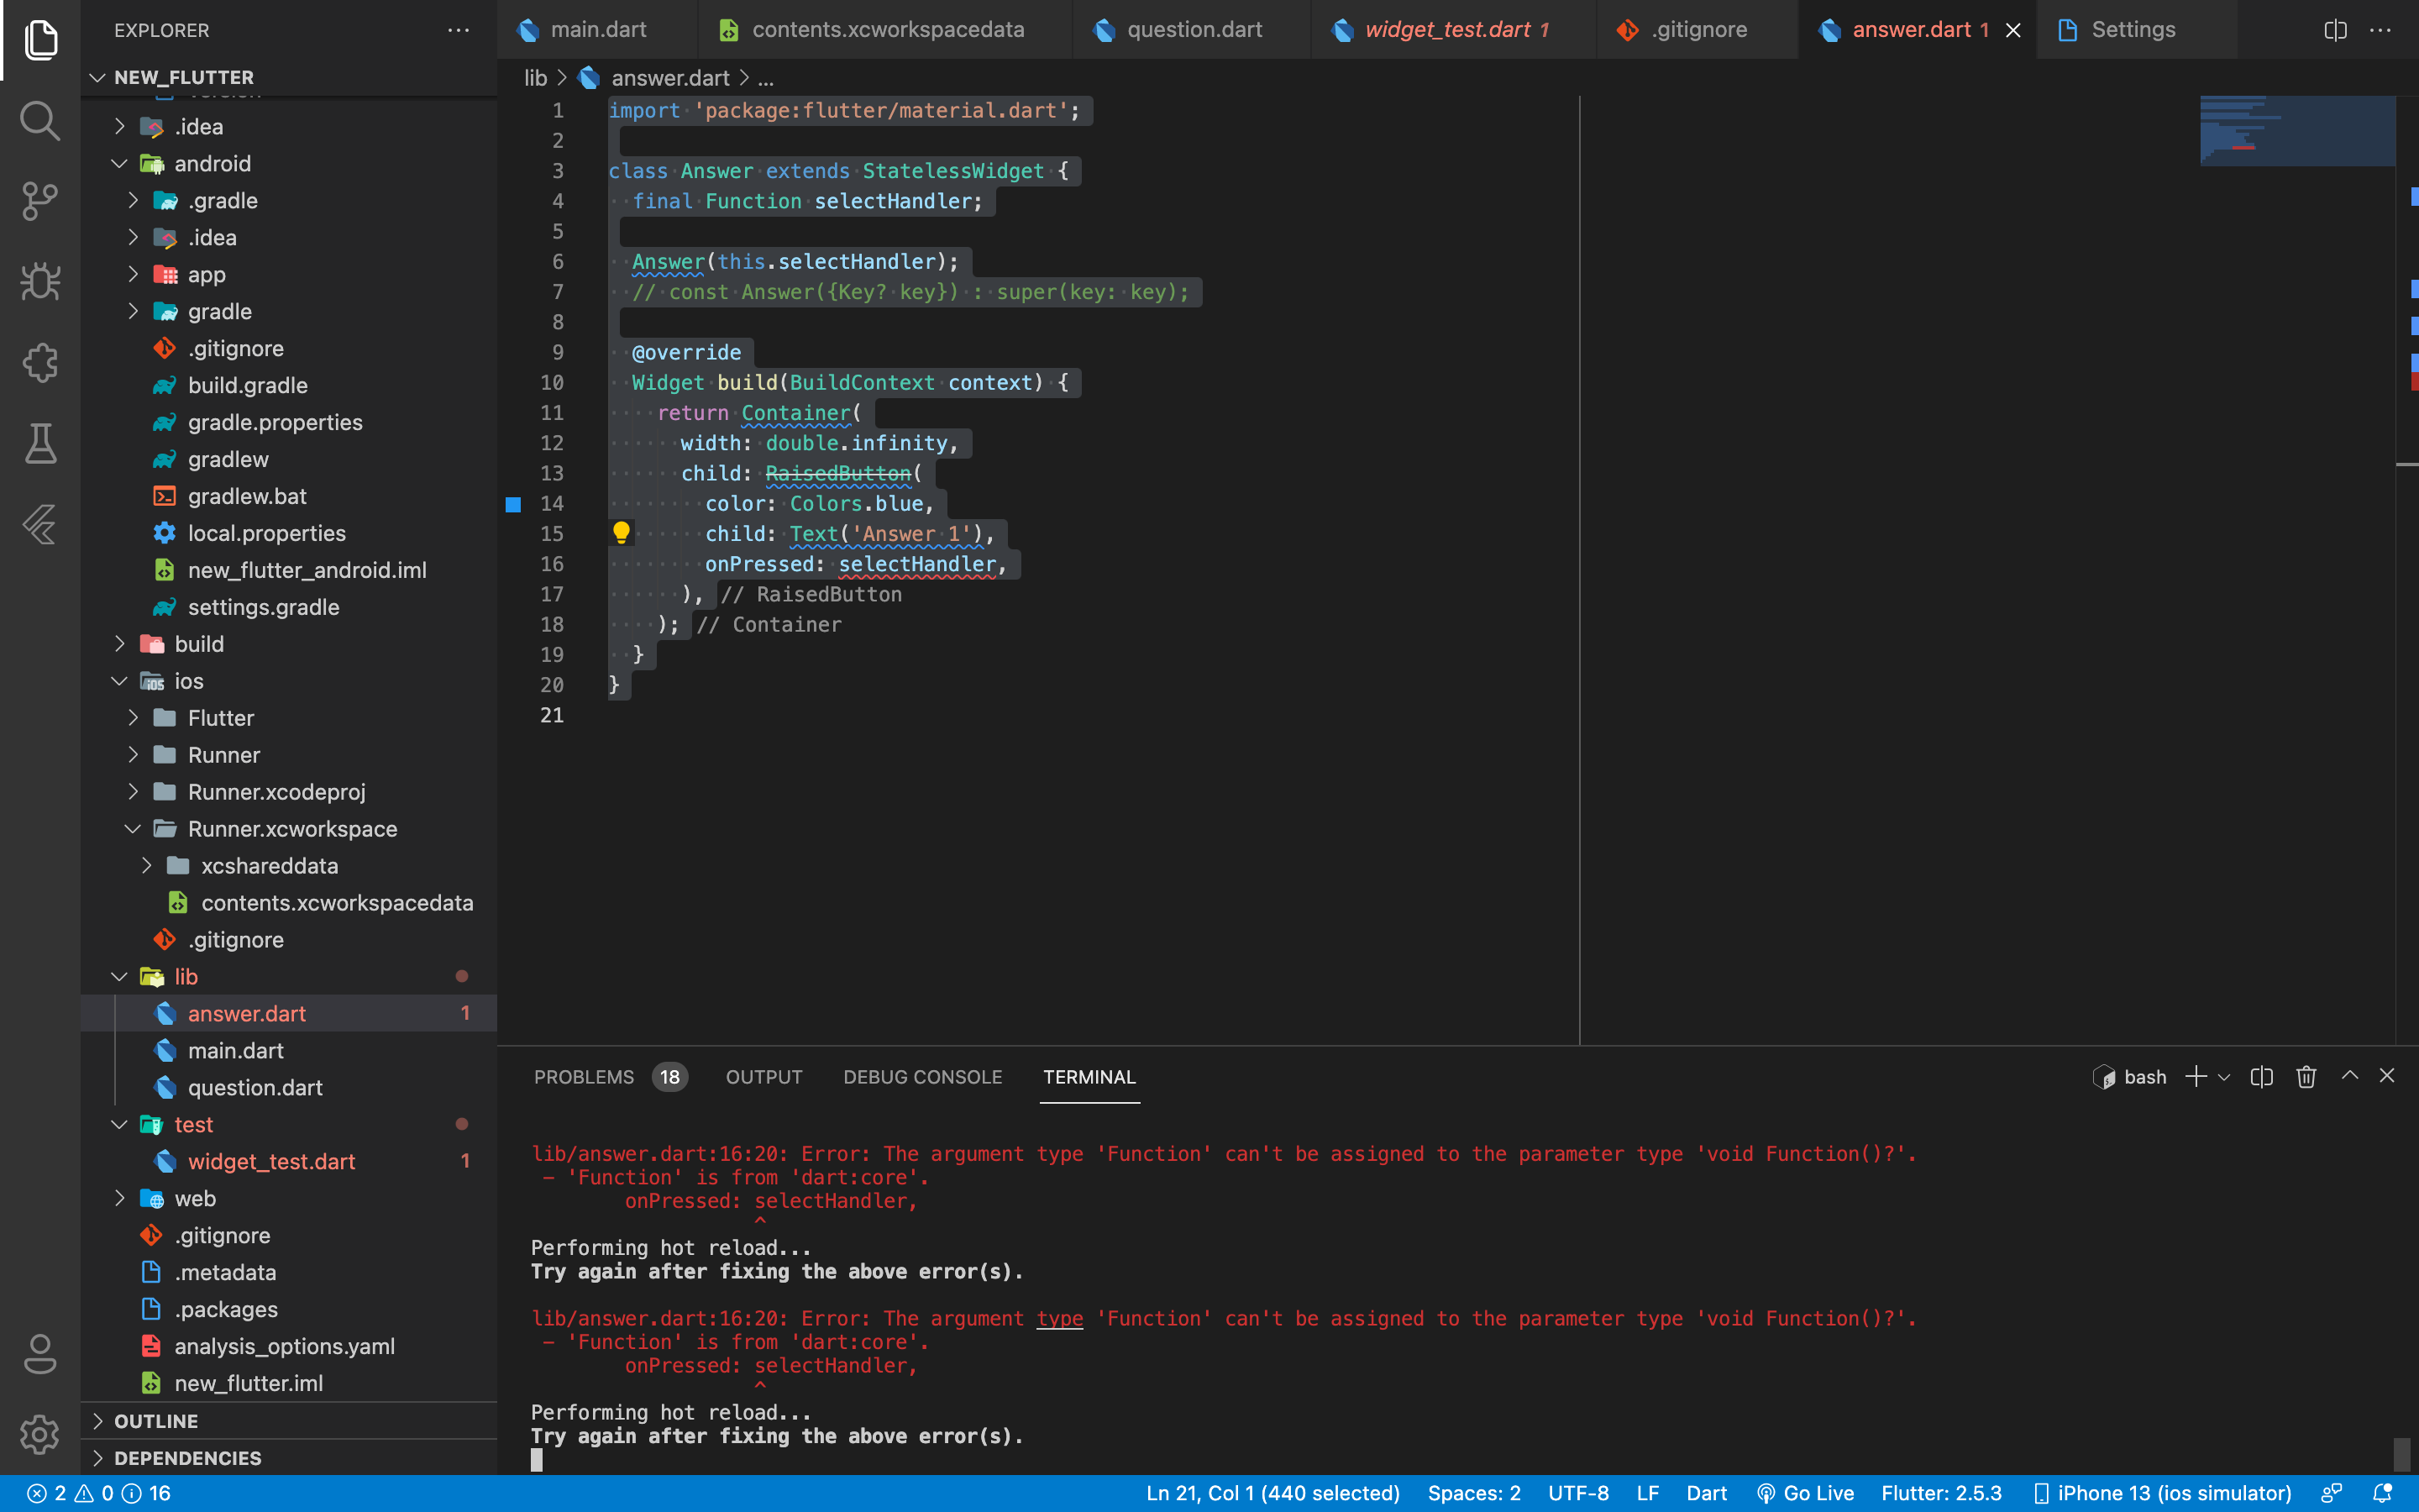
Task: Open build.gradle in android folder
Action: point(289,385)
